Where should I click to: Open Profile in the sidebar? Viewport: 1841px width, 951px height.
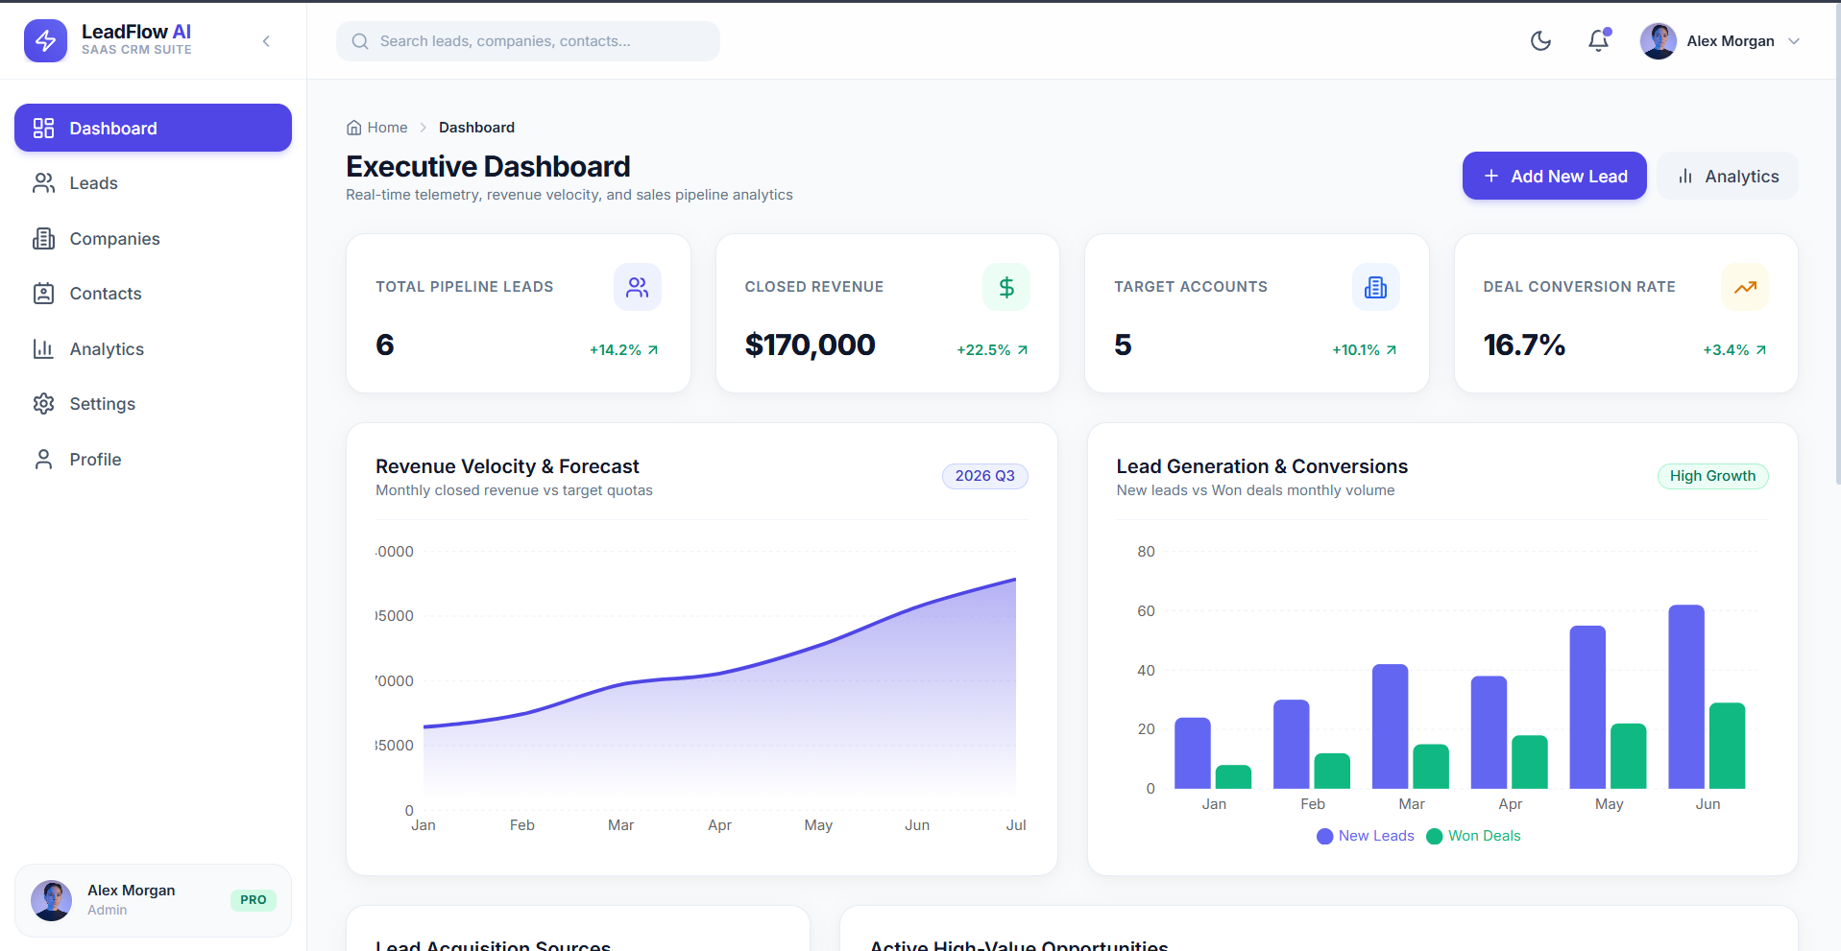click(x=153, y=460)
